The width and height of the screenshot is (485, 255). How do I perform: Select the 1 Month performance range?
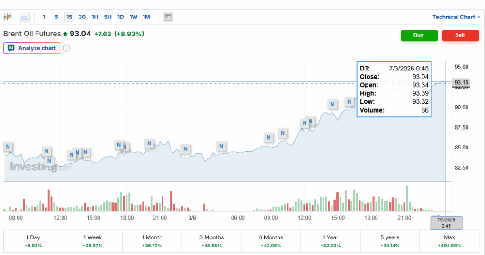coord(152,241)
